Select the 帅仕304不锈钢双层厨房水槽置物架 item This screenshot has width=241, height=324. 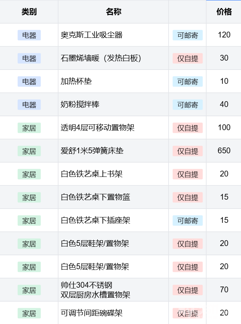click(x=96, y=290)
